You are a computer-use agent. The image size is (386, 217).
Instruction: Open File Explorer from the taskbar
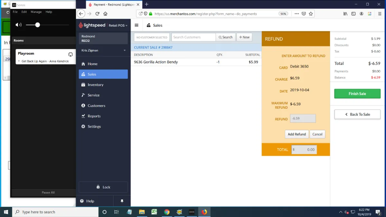[x=142, y=212]
